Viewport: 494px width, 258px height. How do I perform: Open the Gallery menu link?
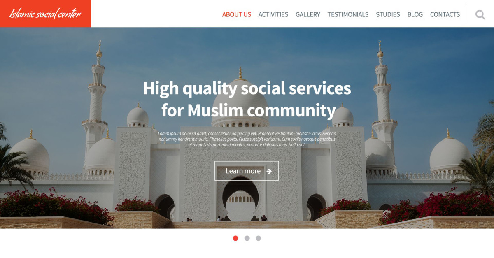pyautogui.click(x=308, y=14)
